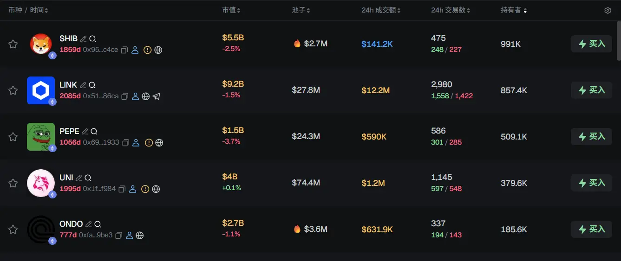Viewport: 621px width, 261px height.
Task: Click the PEPE token logo
Action: (x=41, y=137)
